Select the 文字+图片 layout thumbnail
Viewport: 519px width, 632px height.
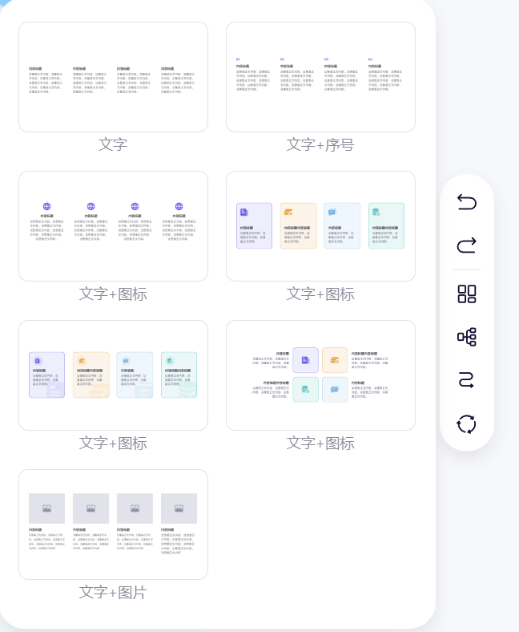113,525
